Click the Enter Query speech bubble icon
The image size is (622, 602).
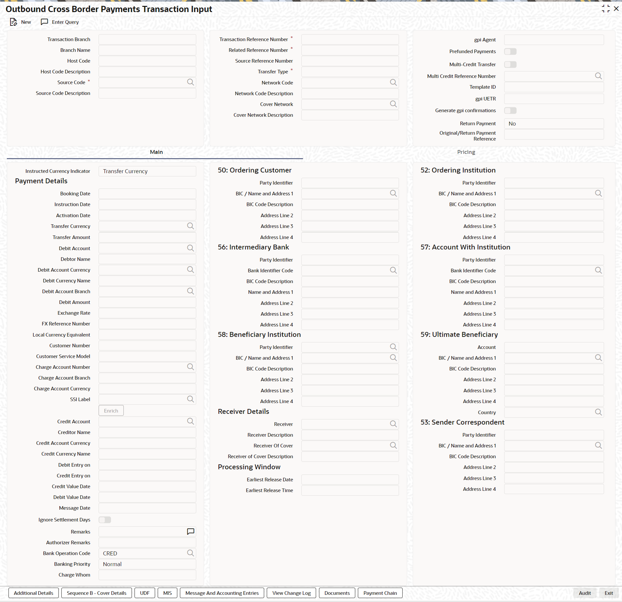44,22
